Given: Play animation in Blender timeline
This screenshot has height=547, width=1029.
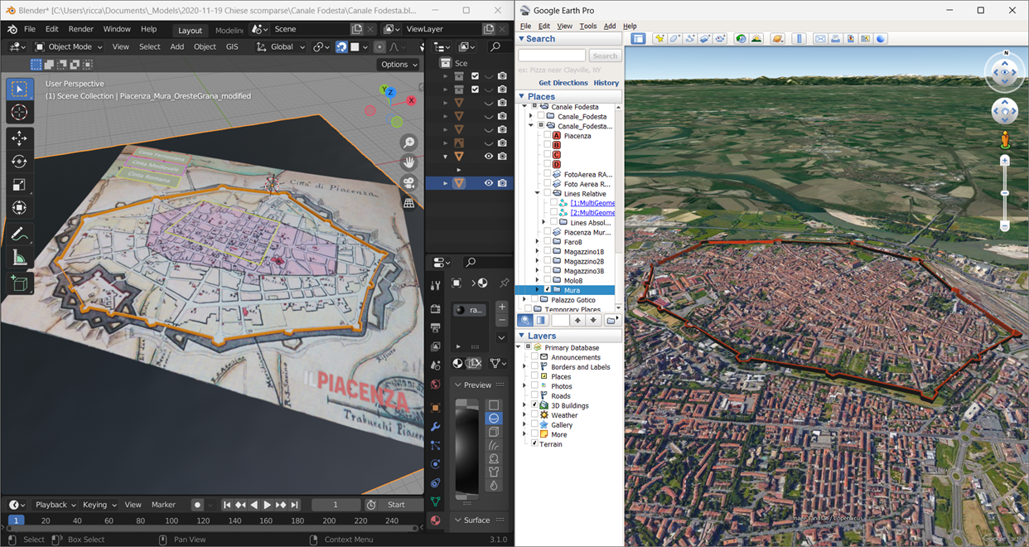Looking at the screenshot, I should [x=267, y=505].
